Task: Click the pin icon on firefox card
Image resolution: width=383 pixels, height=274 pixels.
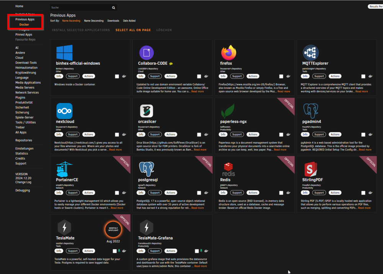Action: (288, 76)
